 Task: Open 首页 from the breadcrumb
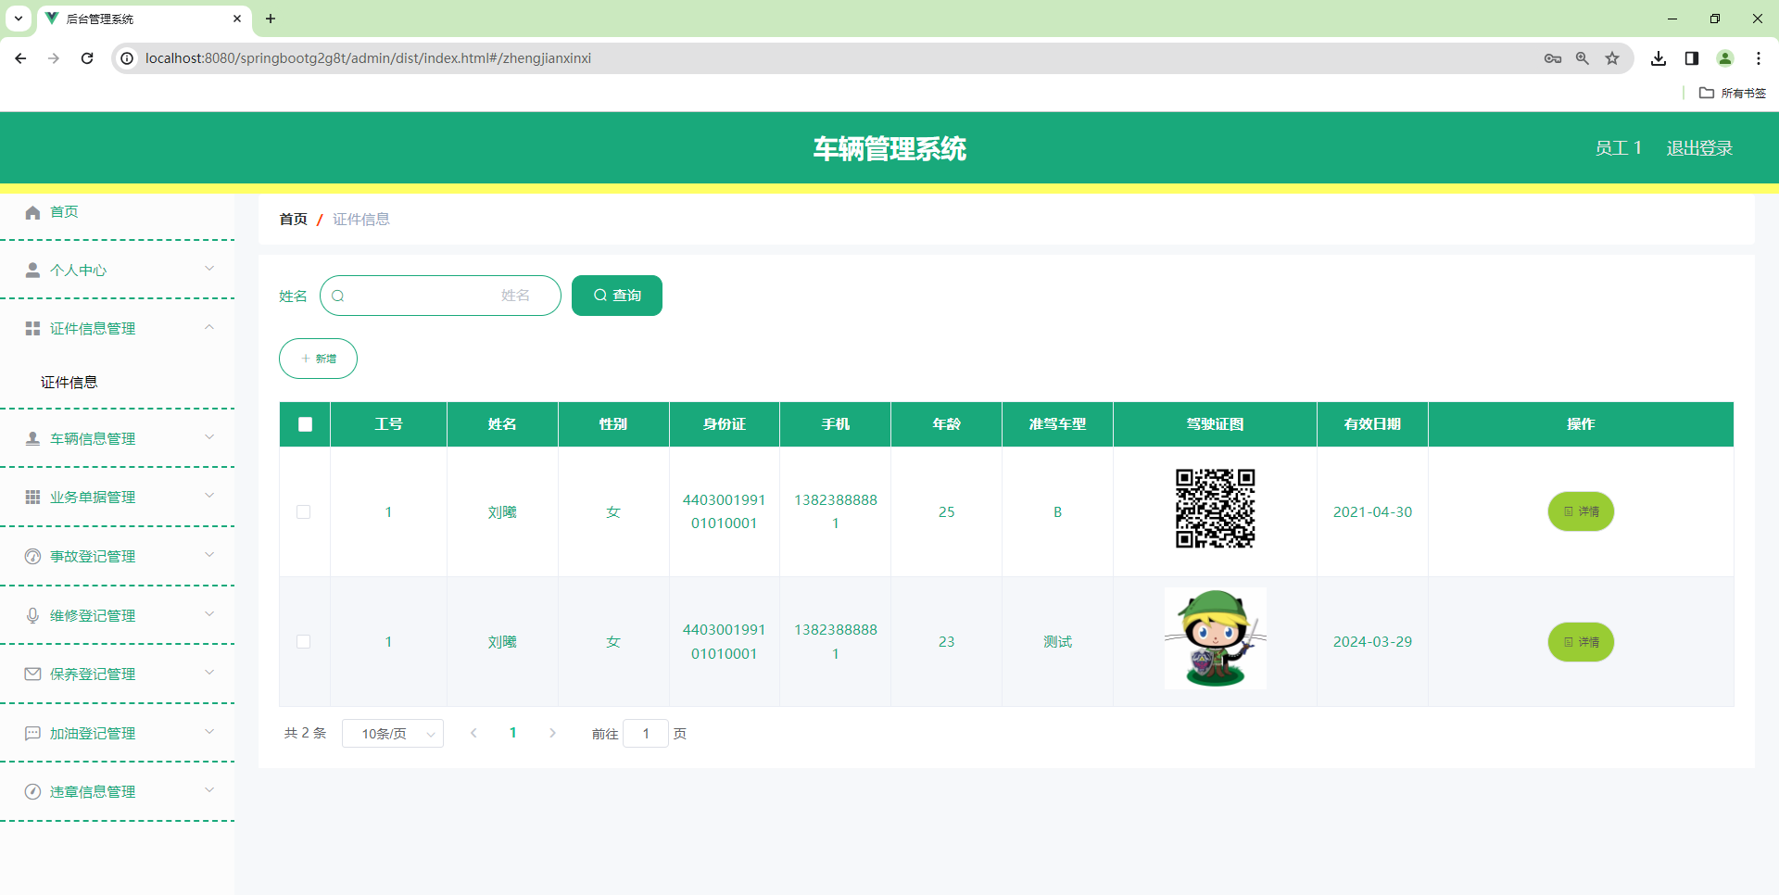pyautogui.click(x=293, y=219)
